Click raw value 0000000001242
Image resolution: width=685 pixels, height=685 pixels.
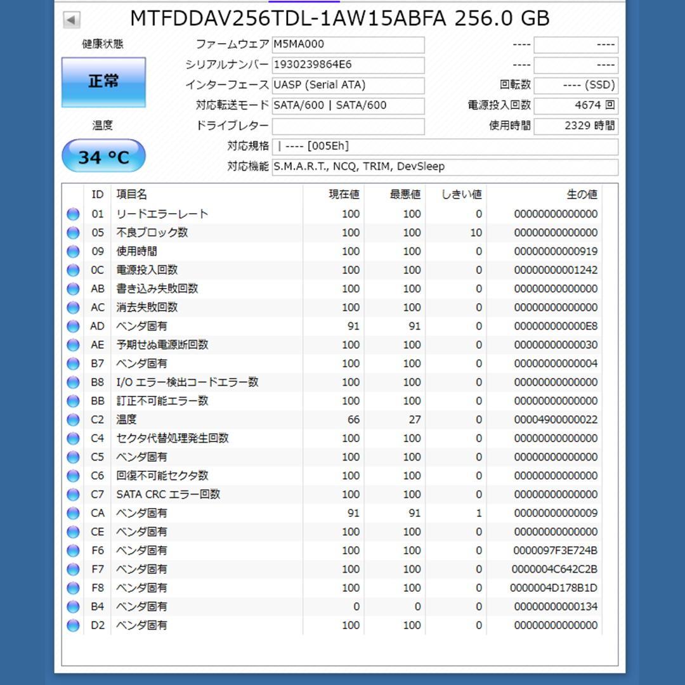pos(556,270)
